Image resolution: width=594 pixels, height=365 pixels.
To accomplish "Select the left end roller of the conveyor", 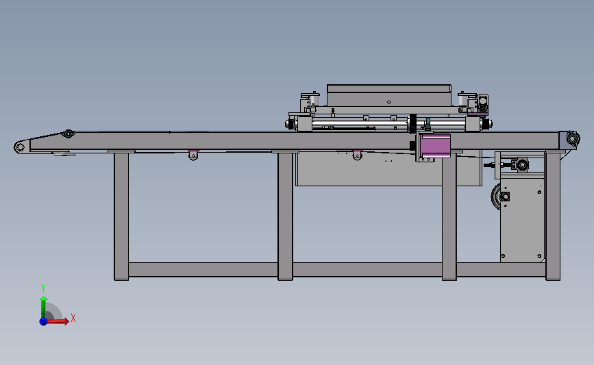I will [20, 147].
